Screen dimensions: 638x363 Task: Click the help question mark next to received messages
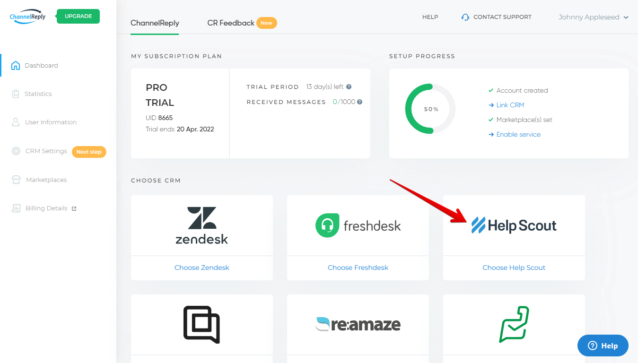coord(360,102)
